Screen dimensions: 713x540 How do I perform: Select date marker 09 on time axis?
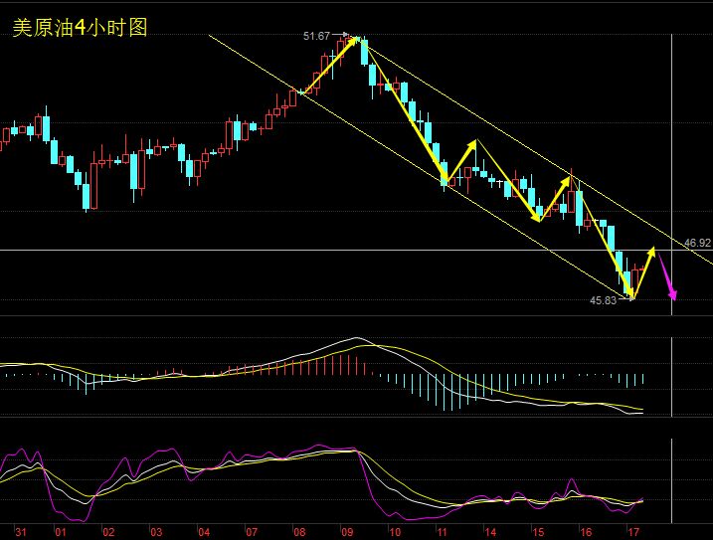pos(347,532)
